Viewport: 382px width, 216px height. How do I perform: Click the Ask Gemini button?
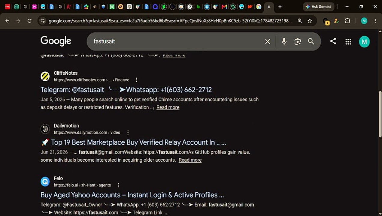click(x=318, y=7)
